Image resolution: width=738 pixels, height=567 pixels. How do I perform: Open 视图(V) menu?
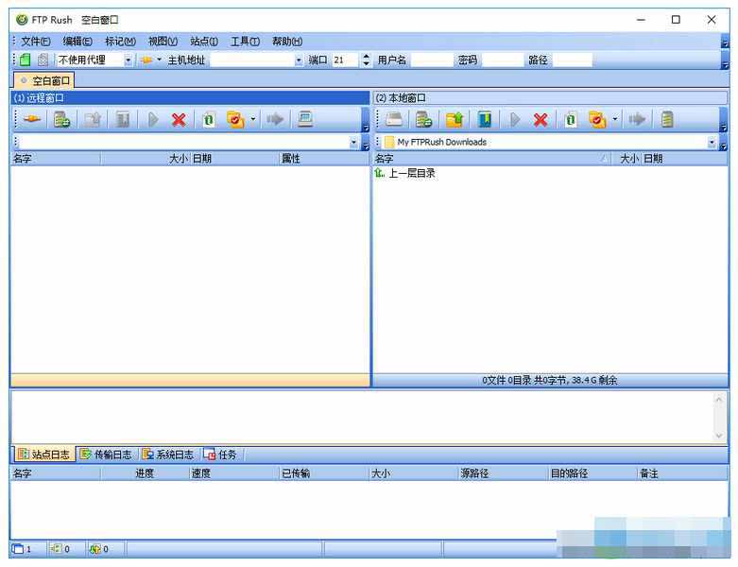[x=163, y=42]
